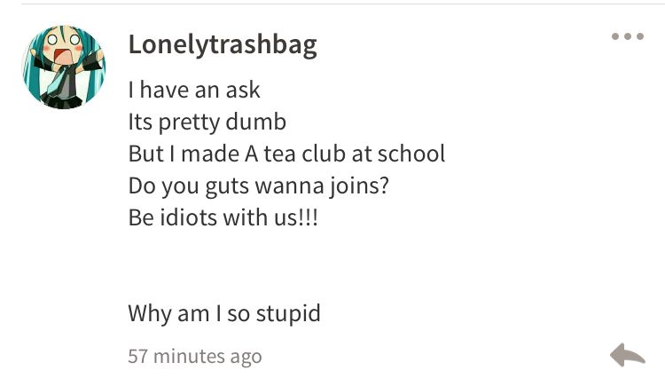665x386 pixels.
Task: Click the chibi Miku profile picture
Action: 64,67
